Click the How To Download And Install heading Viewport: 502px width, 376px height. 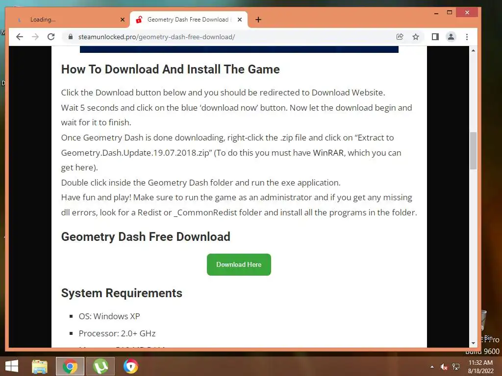(170, 70)
